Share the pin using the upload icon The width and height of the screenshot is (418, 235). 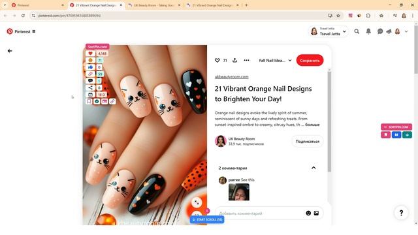tap(234, 60)
